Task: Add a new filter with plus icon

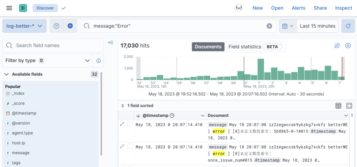Action: (70, 26)
